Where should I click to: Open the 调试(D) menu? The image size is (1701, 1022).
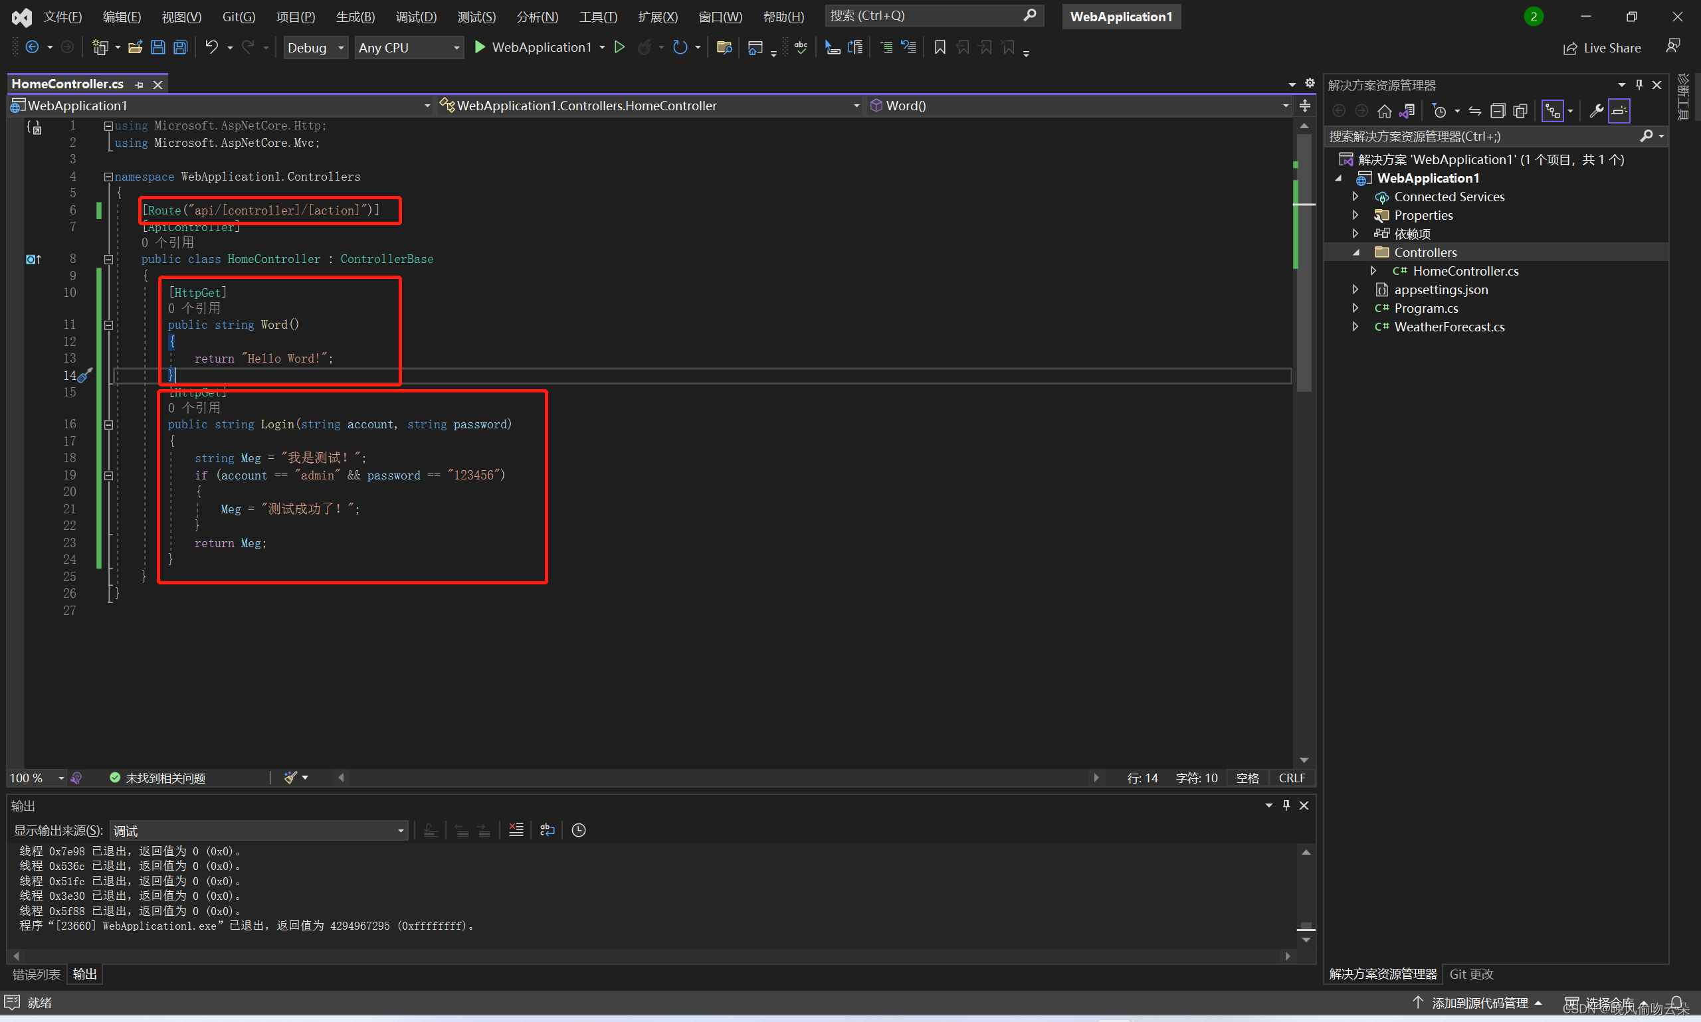(x=416, y=17)
